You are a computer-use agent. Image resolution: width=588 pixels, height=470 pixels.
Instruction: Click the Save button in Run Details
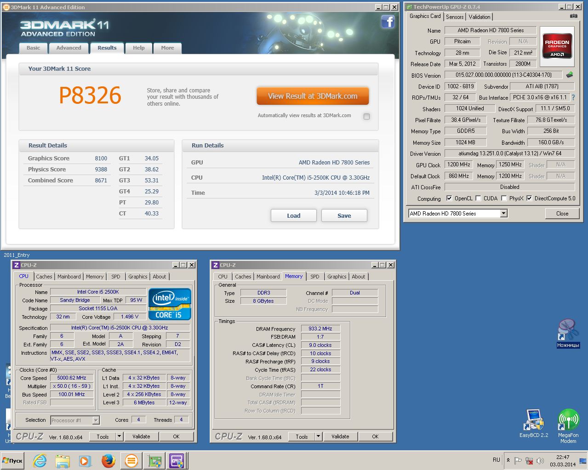[x=344, y=215]
